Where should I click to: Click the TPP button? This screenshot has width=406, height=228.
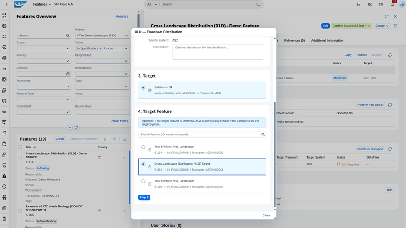pos(389,190)
